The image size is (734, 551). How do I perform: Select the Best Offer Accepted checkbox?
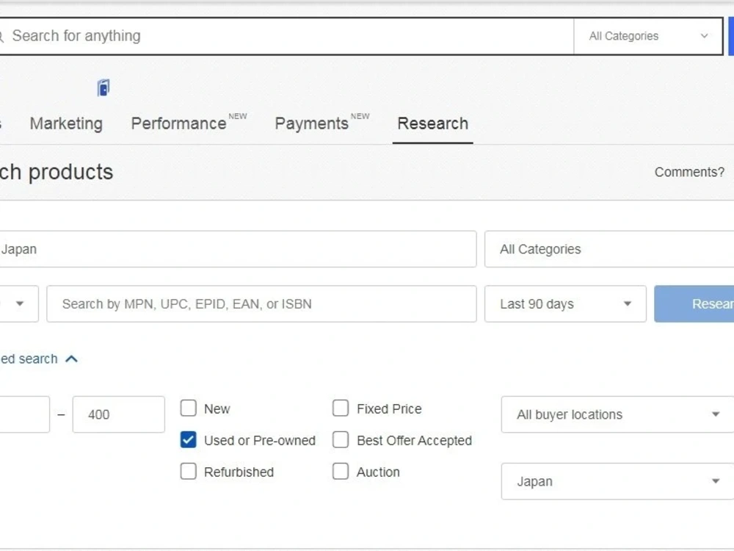click(341, 440)
